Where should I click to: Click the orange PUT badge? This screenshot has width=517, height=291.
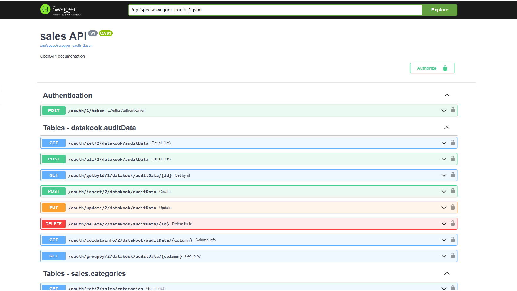click(54, 208)
